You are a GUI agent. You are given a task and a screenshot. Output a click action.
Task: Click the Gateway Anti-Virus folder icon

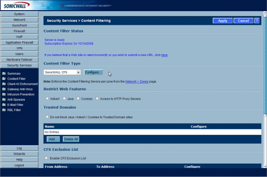(4, 89)
